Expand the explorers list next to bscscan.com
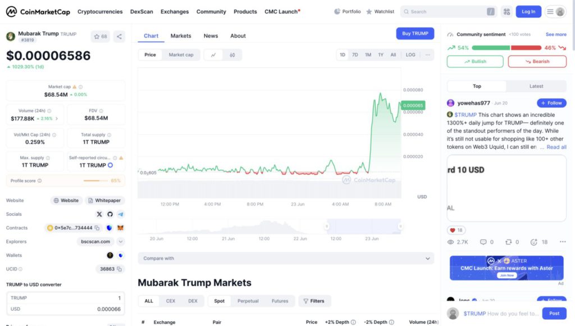This screenshot has height=326, width=575. (121, 242)
